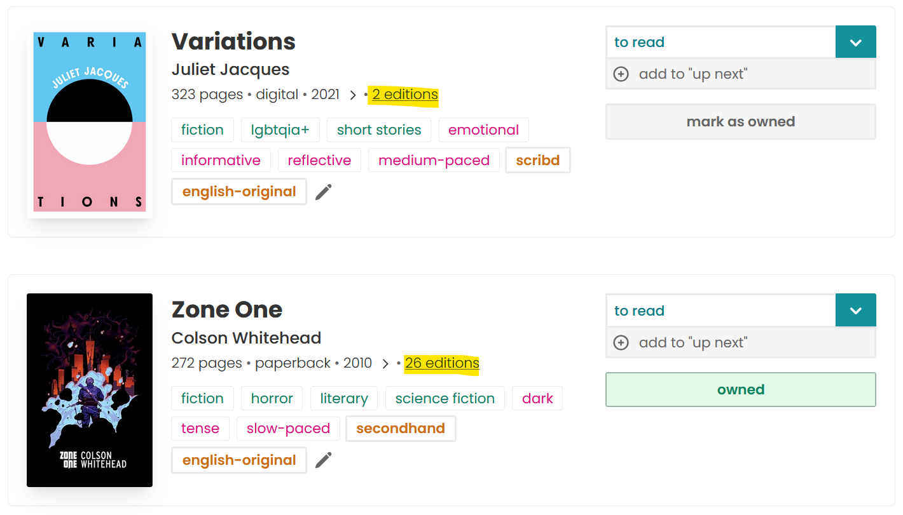This screenshot has width=903, height=515.
Task: Select the 'short stories' genre tag
Action: [379, 130]
